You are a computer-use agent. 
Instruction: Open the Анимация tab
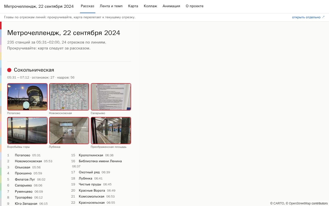pyautogui.click(x=171, y=6)
